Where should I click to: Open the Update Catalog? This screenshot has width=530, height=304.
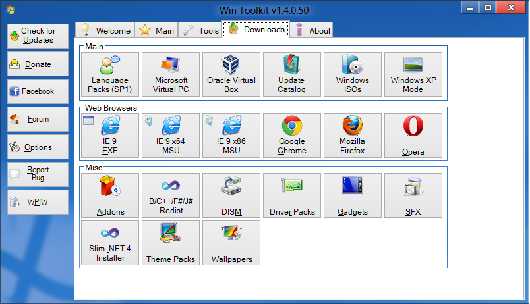coord(292,74)
